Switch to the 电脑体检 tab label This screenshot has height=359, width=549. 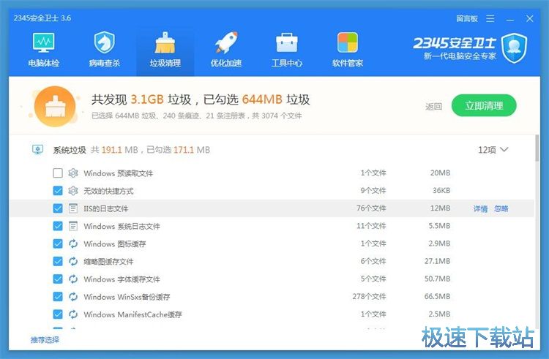tap(43, 64)
